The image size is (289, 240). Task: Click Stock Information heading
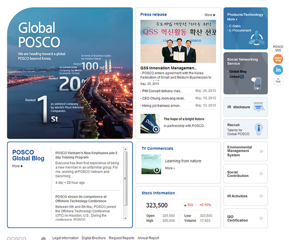pos(158,193)
